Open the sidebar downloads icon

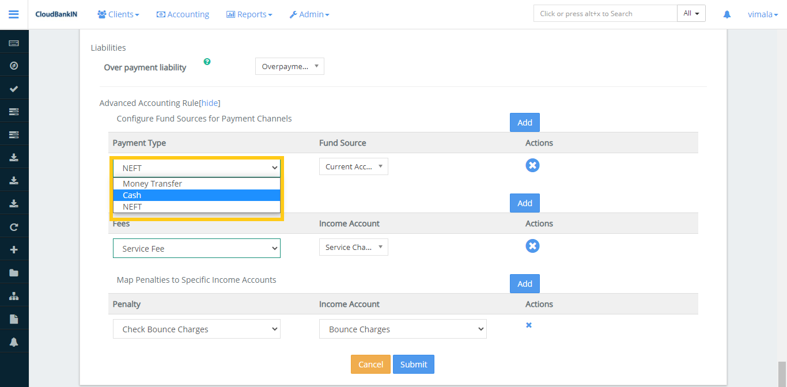(14, 157)
